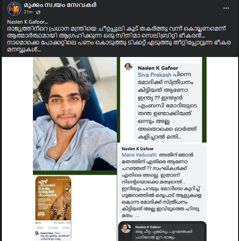Viewport: 239px width, 241px height.
Task: Click the tiny avatar under the cheetah post
Action: (37, 233)
